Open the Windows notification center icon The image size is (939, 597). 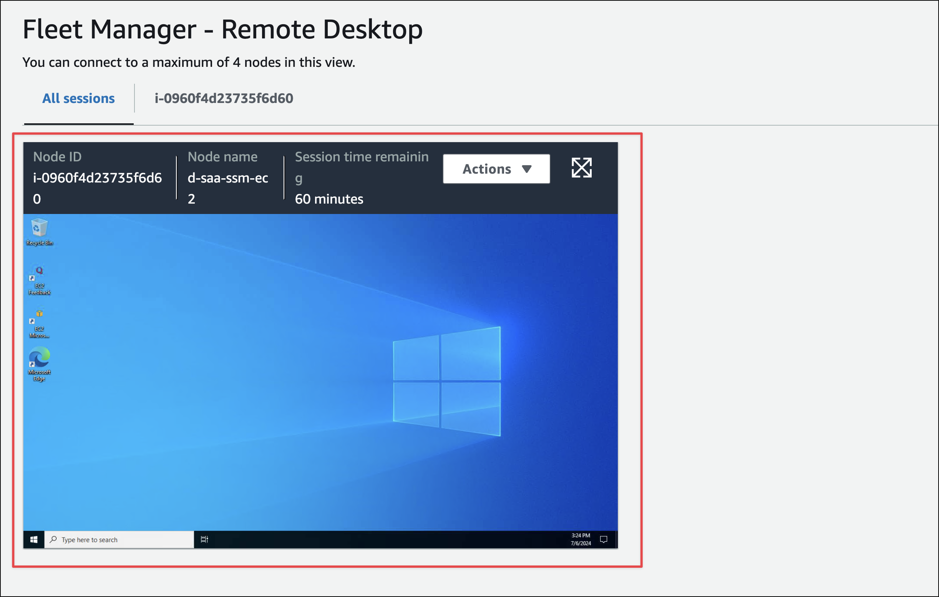click(x=603, y=539)
